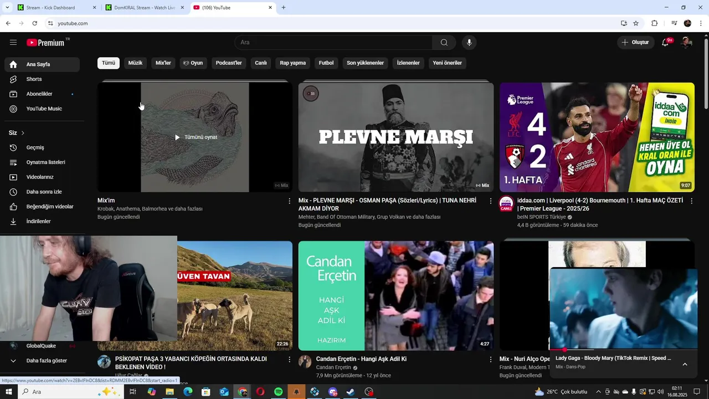Open the notifications bell
The image size is (709, 399).
point(666,43)
